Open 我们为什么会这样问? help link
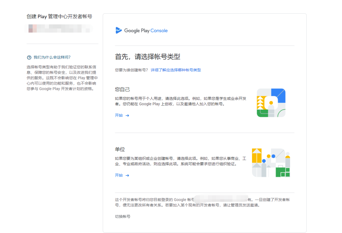 tap(52, 57)
